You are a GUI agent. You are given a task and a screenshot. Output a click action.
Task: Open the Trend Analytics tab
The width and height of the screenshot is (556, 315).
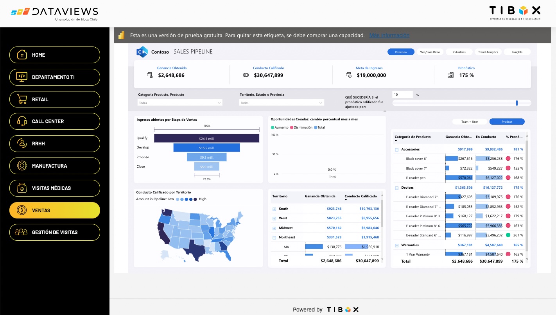(x=488, y=52)
